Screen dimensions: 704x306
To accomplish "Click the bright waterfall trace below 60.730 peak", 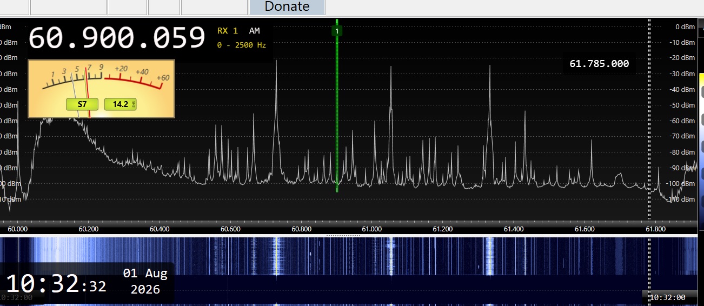I will pyautogui.click(x=276, y=257).
